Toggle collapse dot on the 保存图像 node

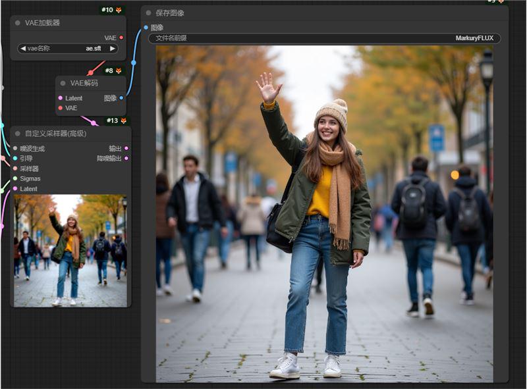(148, 13)
